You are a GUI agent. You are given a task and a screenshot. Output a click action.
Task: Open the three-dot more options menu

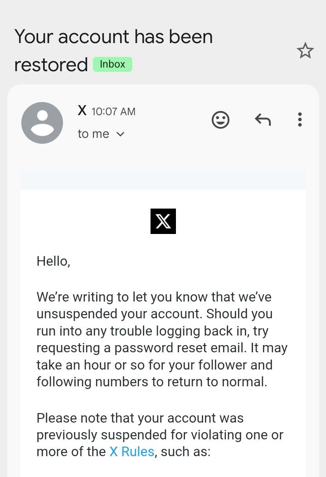coord(300,120)
